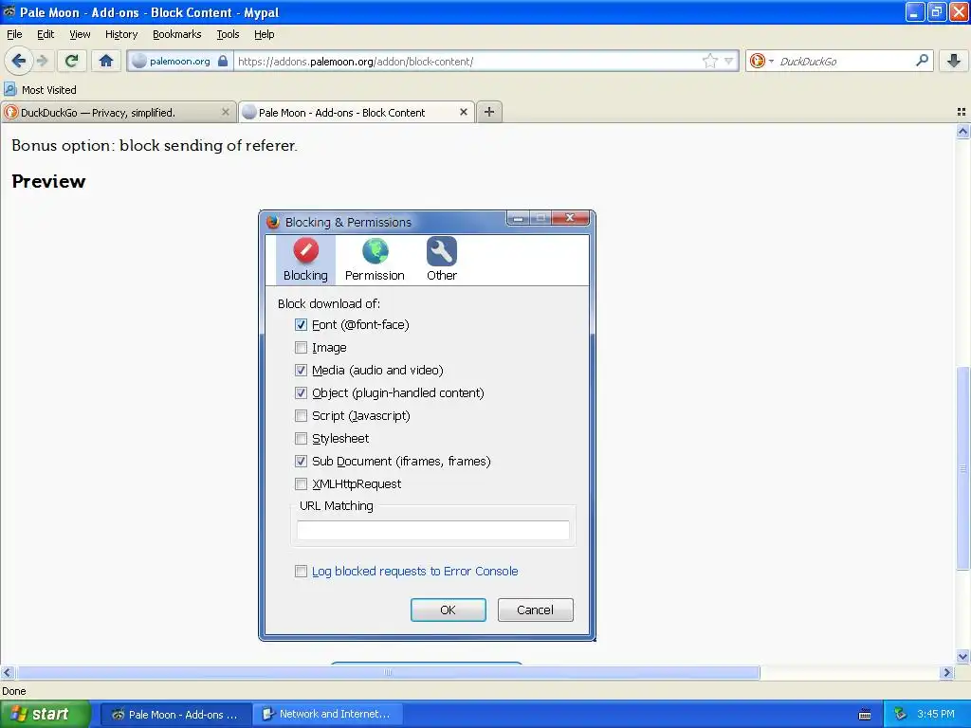971x728 pixels.
Task: Click the horizontal scrollbar thumb
Action: click(388, 672)
